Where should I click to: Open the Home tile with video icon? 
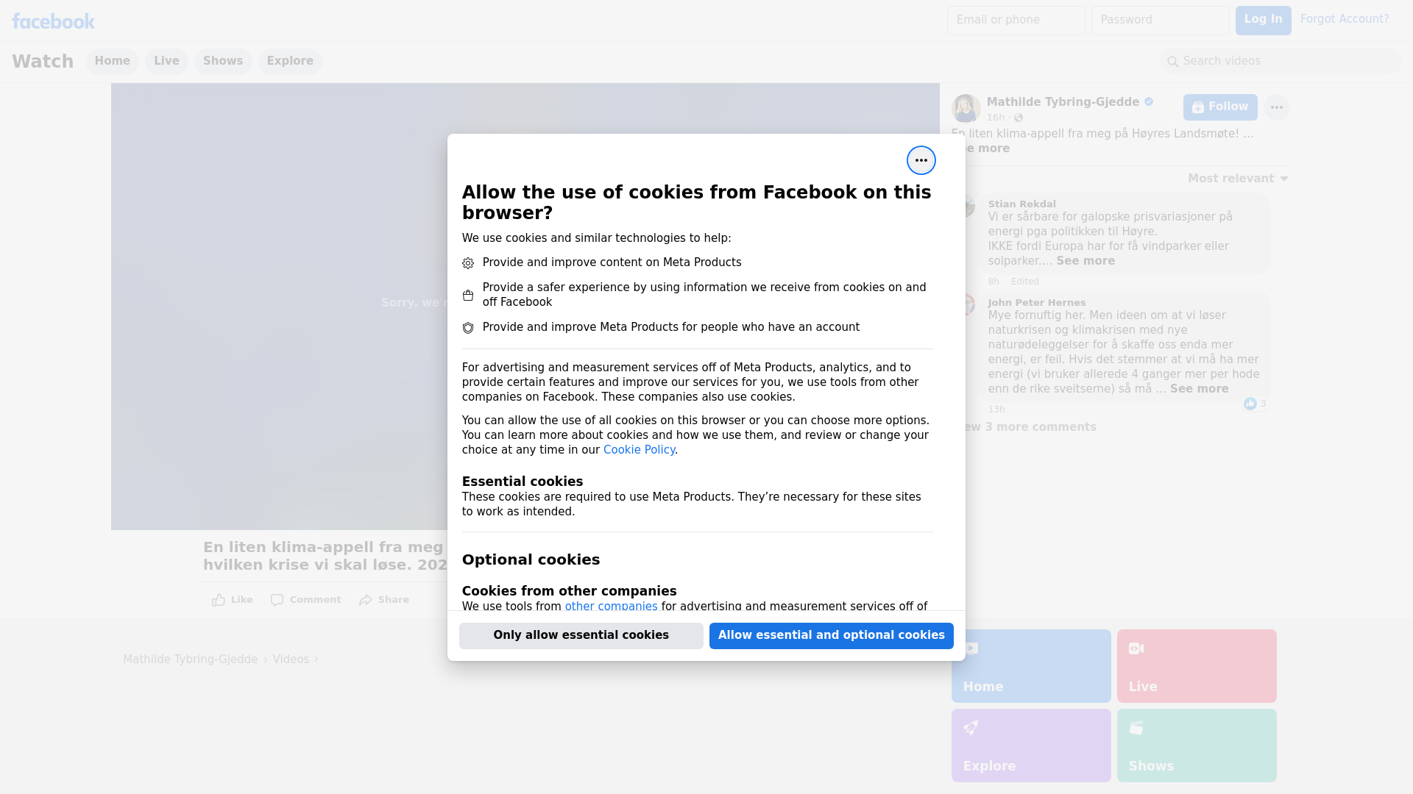click(x=1031, y=666)
